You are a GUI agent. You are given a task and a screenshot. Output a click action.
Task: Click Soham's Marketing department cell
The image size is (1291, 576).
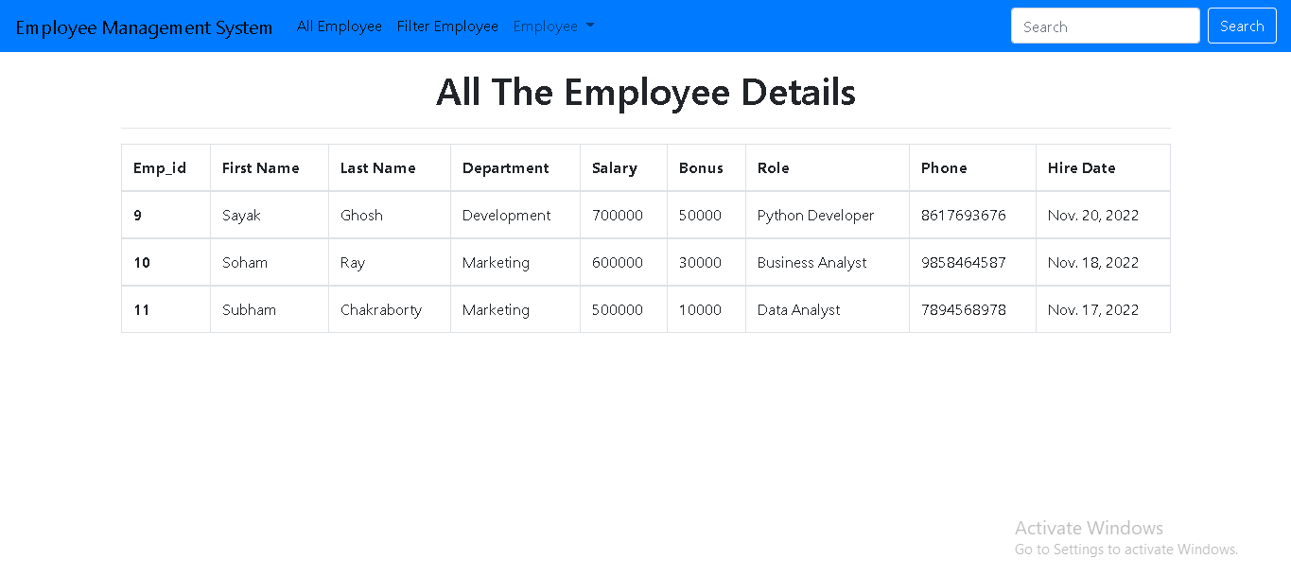(x=515, y=263)
